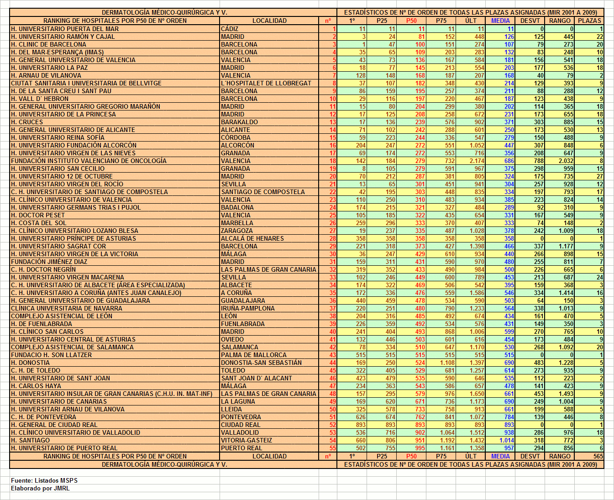Screen dimensions: 614x500
Task: Select the 2.032 RANGO value cell
Action: [x=560, y=161]
